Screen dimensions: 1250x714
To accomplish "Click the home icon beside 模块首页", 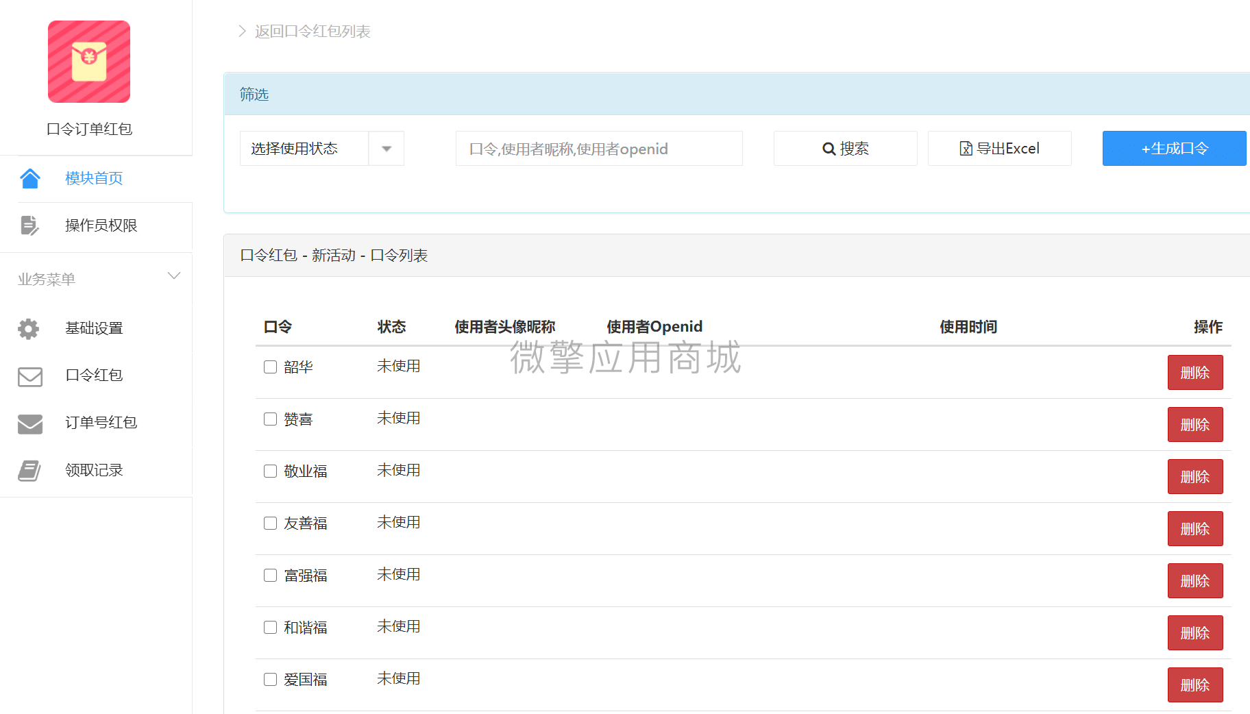I will (30, 178).
